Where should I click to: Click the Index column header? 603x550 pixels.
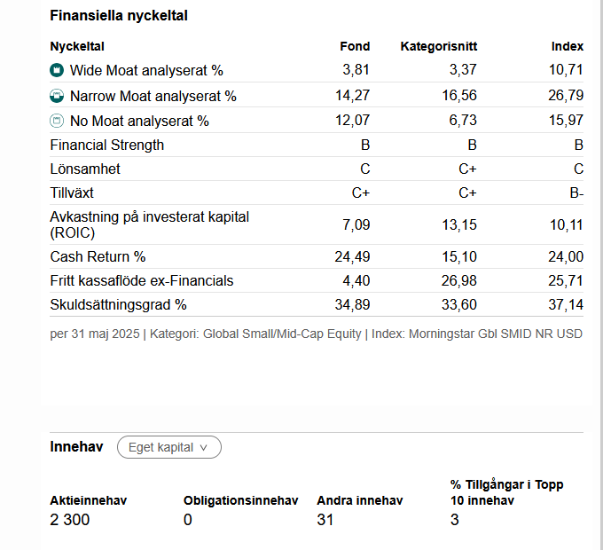click(568, 46)
